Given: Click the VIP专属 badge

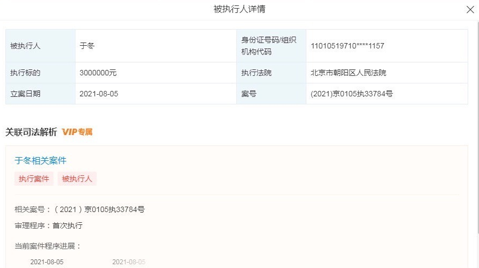Looking at the screenshot, I should (x=77, y=132).
